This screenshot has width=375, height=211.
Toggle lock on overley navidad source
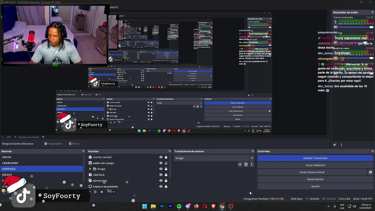point(166,157)
